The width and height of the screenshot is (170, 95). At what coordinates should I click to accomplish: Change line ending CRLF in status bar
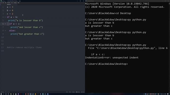coord(67,92)
